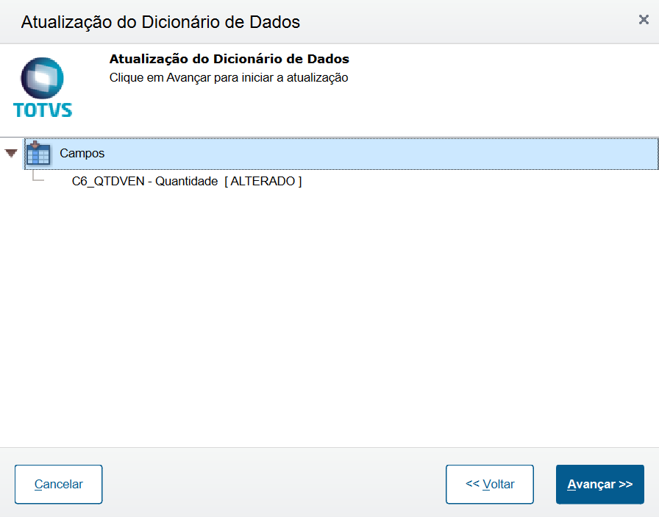Click the dialog title bar text
Image resolution: width=659 pixels, height=517 pixels.
click(x=160, y=22)
